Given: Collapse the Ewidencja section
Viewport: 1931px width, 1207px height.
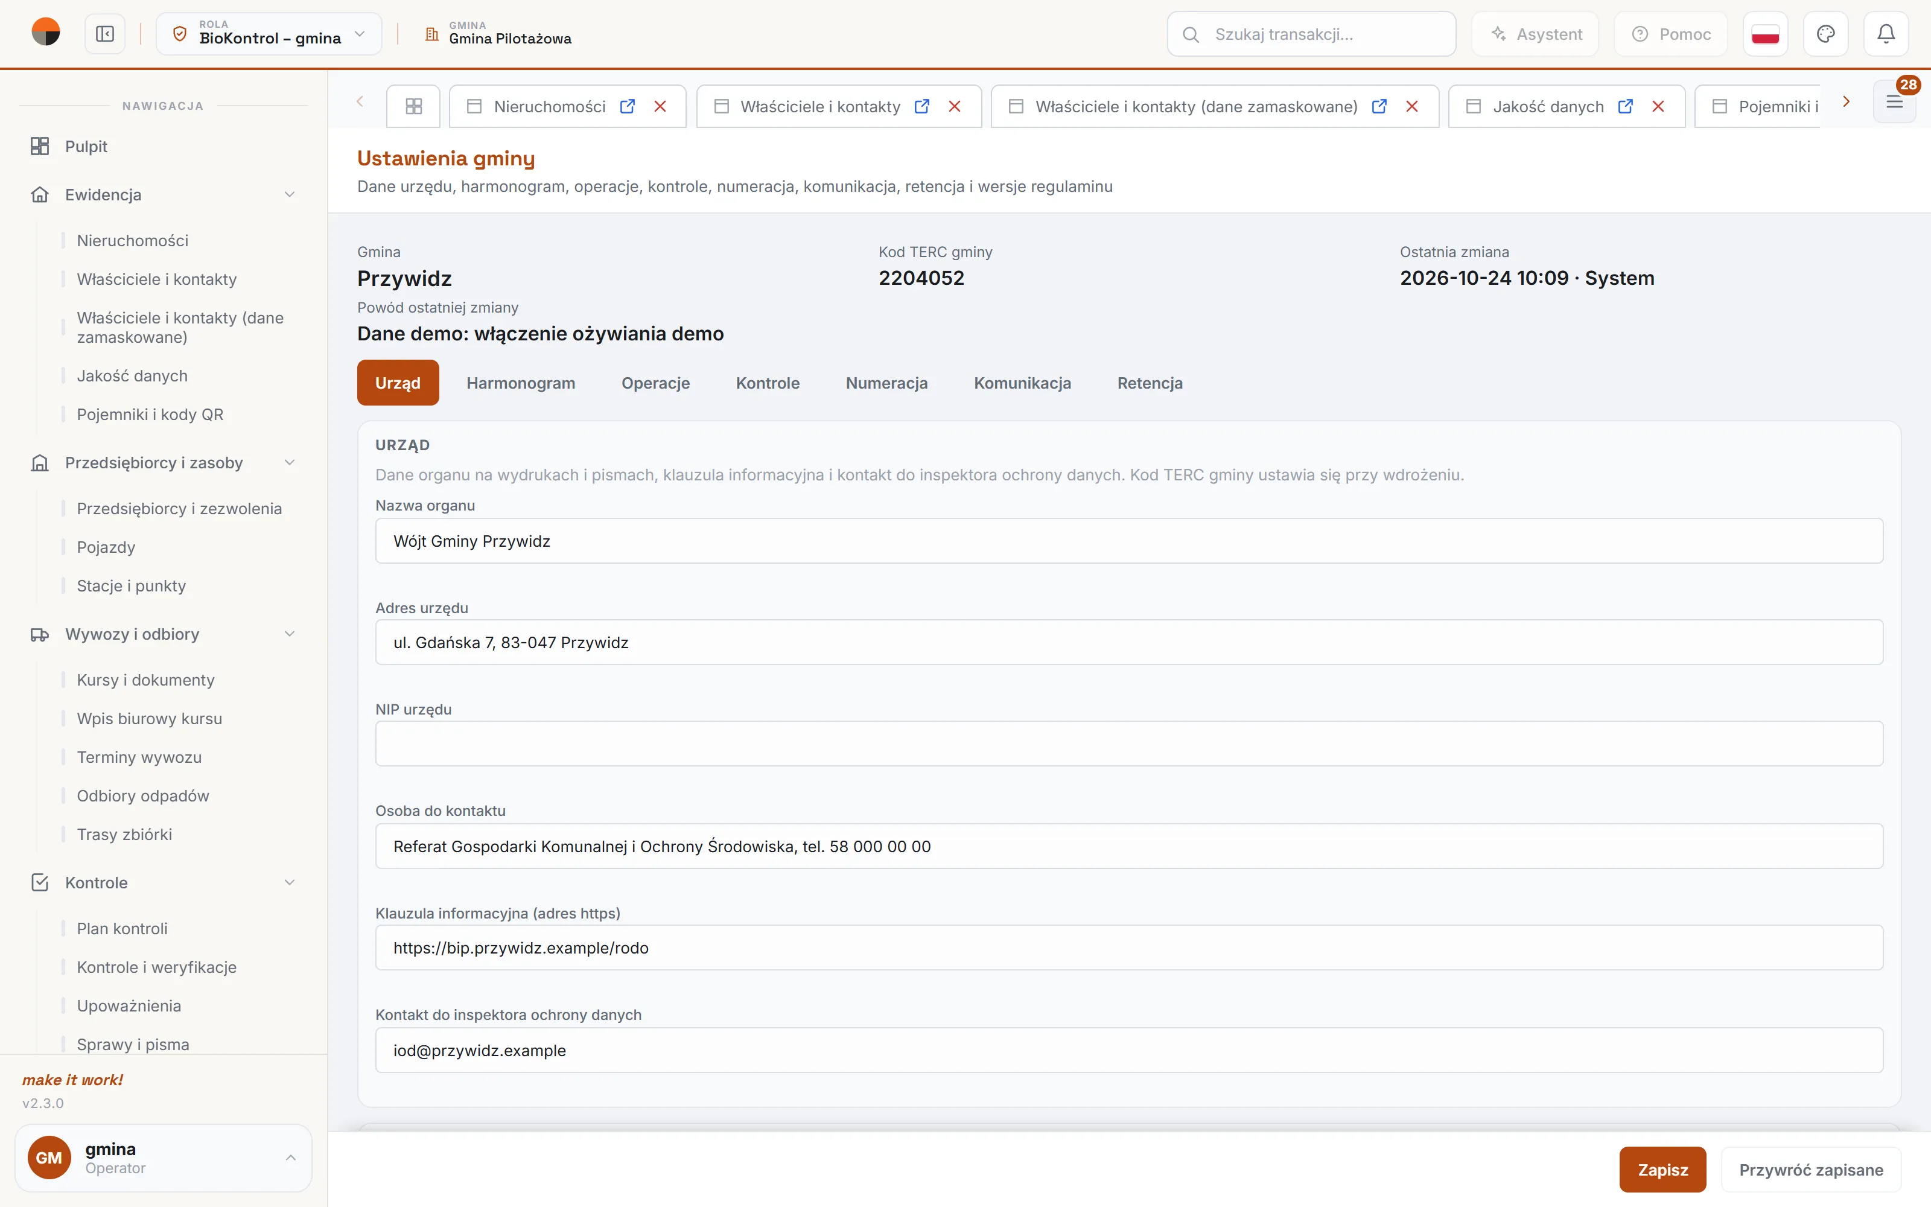Looking at the screenshot, I should pos(290,195).
